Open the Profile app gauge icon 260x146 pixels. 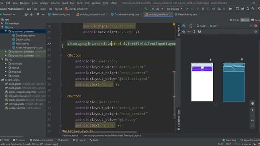pos(214,9)
